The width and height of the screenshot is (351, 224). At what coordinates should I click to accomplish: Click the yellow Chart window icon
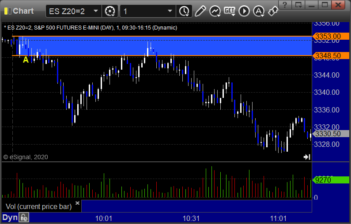(8, 11)
